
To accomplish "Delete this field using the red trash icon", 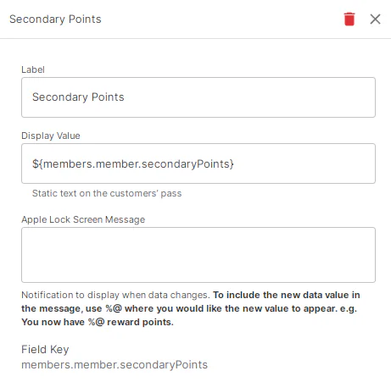I will click(x=349, y=19).
